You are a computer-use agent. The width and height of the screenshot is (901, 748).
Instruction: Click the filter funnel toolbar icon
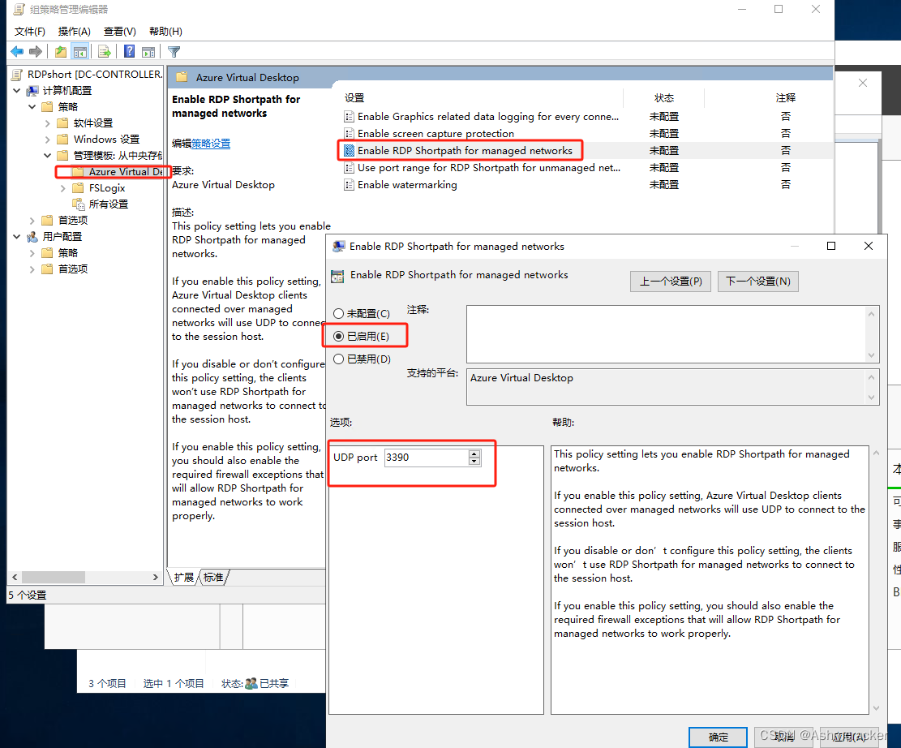pos(174,52)
